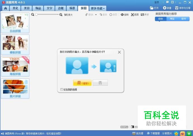Open the 边框 tab
This screenshot has height=136, width=193.
coord(61,8)
